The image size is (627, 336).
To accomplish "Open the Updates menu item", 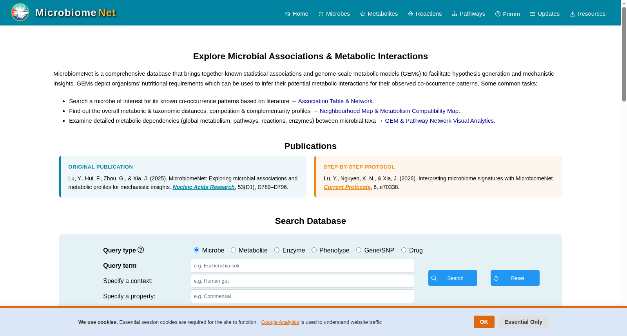I will pos(545,14).
